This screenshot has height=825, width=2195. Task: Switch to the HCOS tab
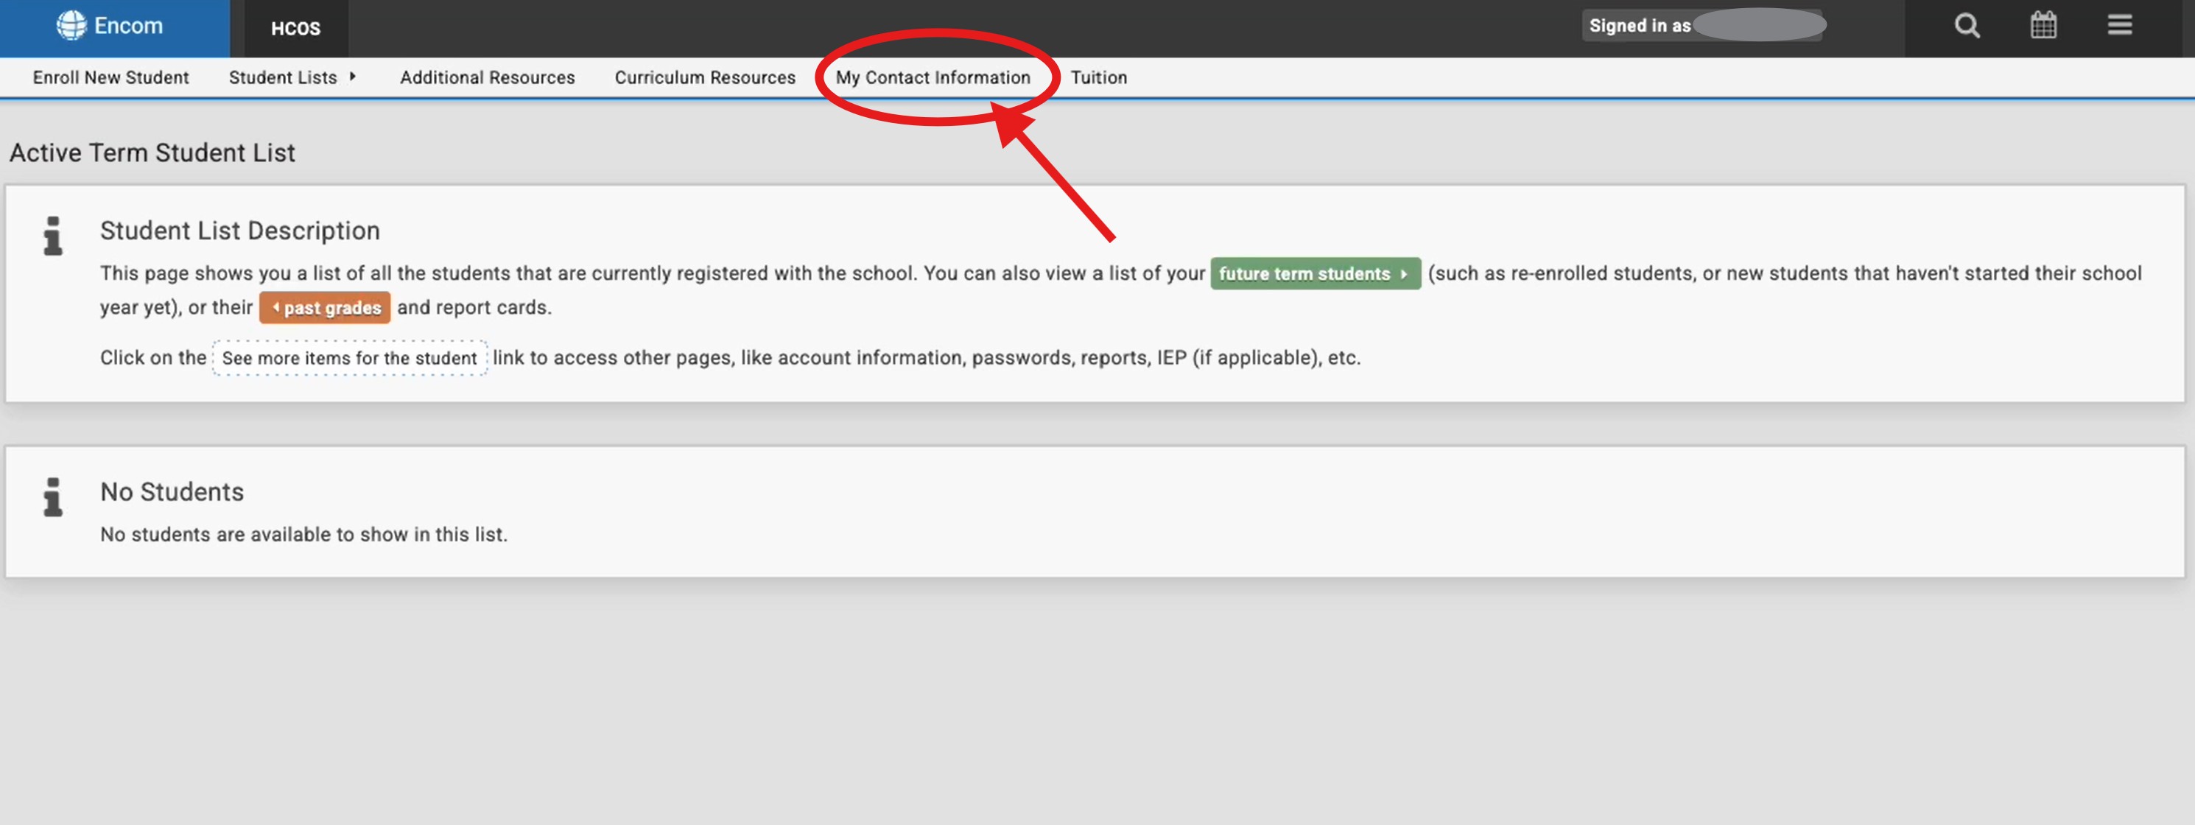click(295, 29)
